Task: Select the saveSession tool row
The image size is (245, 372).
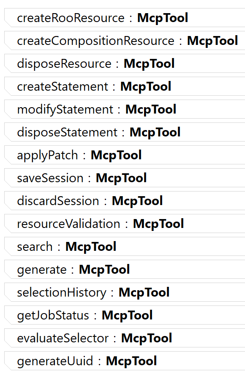Action: (125, 178)
